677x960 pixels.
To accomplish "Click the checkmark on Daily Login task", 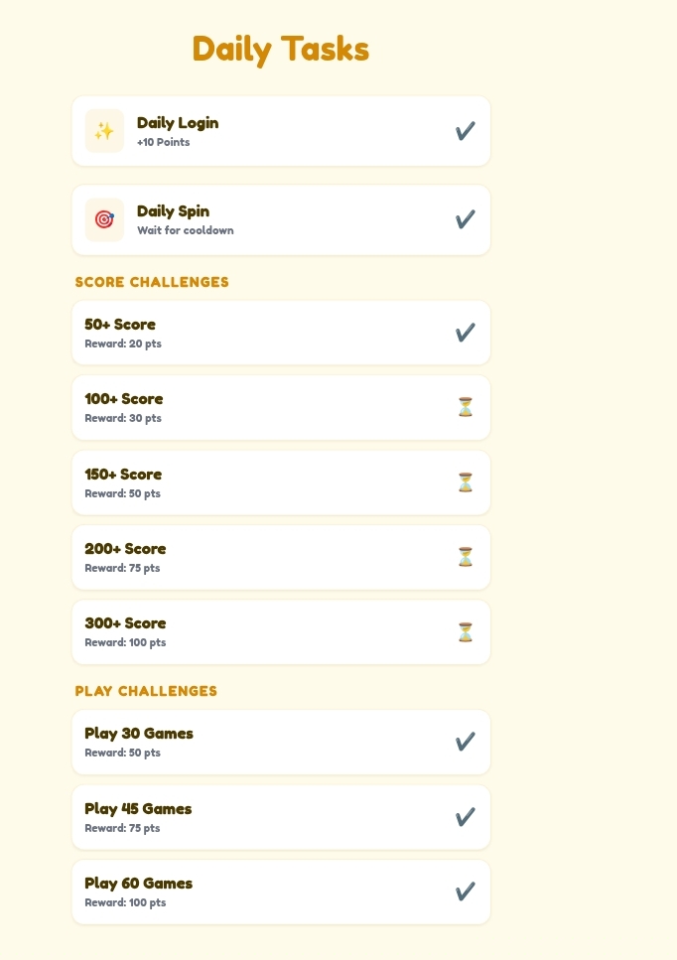I will [466, 131].
